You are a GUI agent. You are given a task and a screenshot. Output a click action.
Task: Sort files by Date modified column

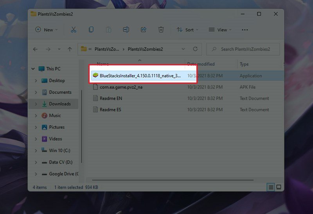(x=201, y=64)
